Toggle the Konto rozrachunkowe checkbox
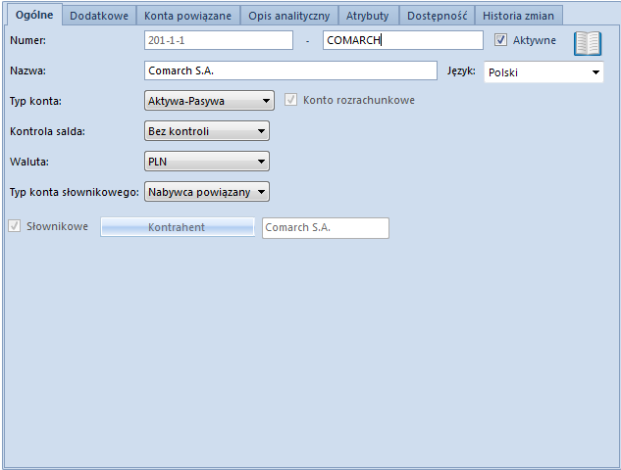Image resolution: width=621 pixels, height=470 pixels. point(290,100)
